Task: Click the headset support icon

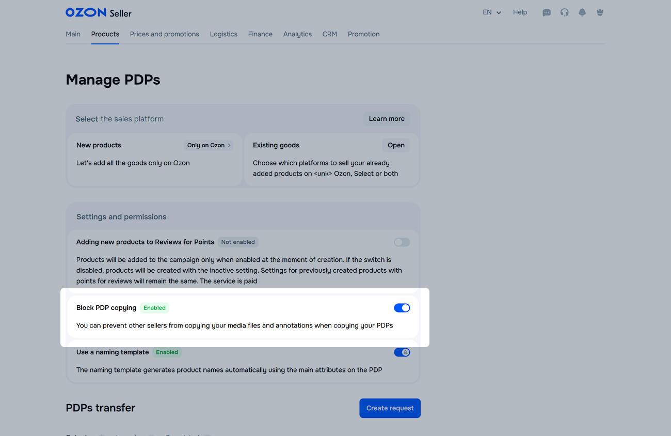Action: (564, 12)
